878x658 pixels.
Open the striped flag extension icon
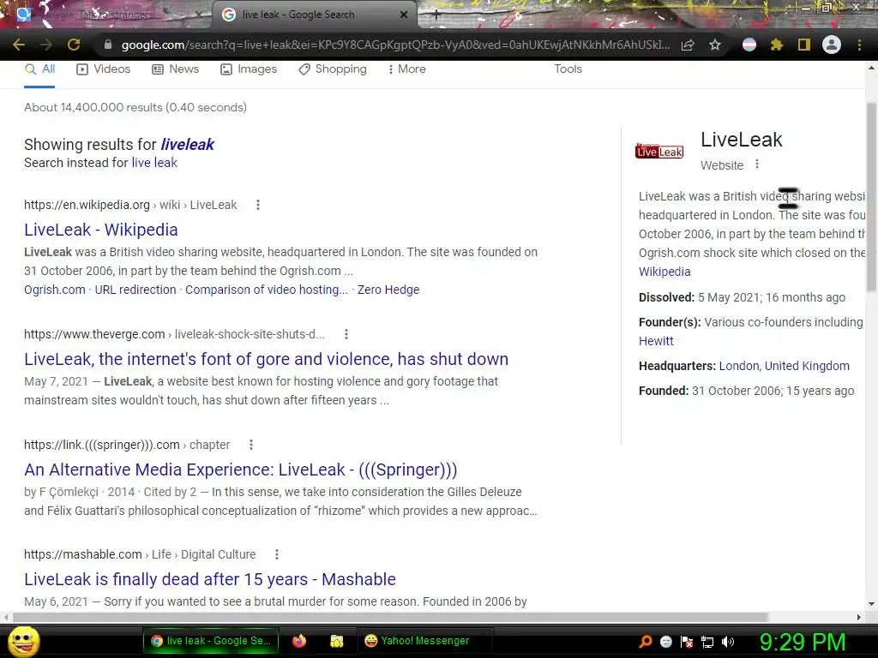tap(749, 45)
